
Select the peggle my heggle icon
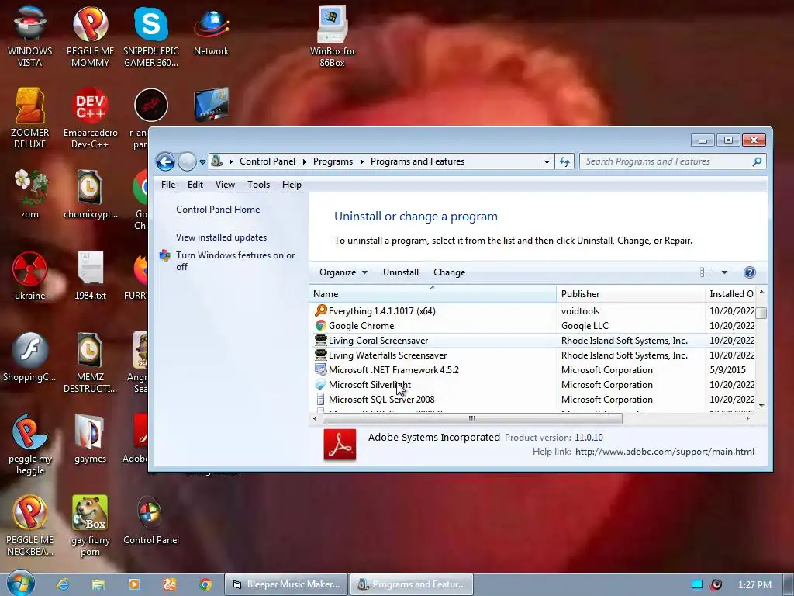pos(29,444)
